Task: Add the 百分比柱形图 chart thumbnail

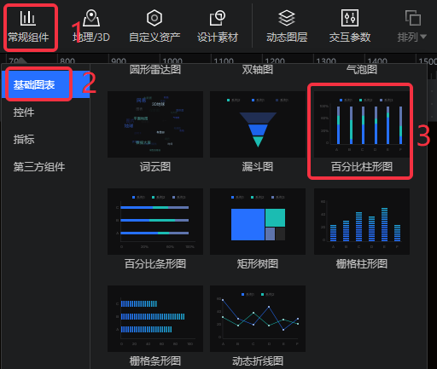Action: click(x=362, y=124)
